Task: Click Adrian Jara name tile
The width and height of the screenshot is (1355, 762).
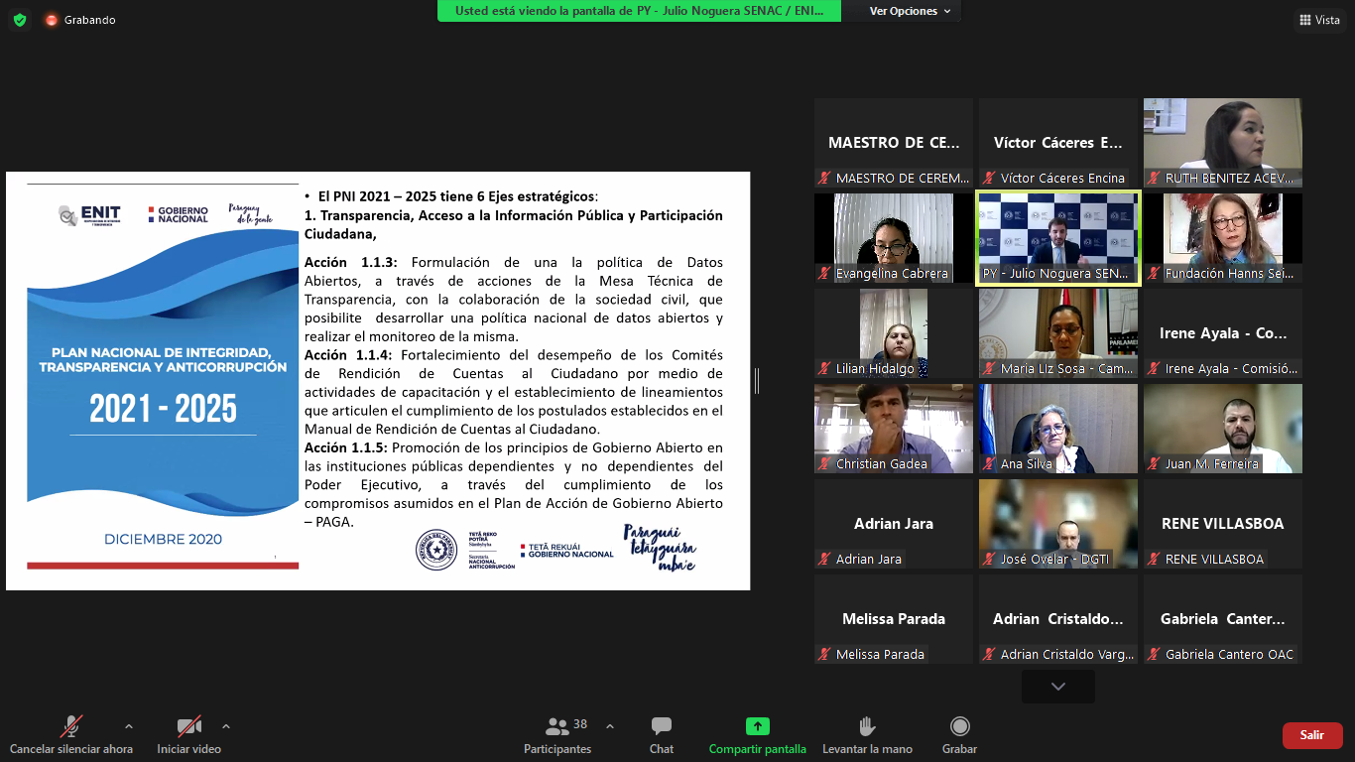Action: [893, 524]
